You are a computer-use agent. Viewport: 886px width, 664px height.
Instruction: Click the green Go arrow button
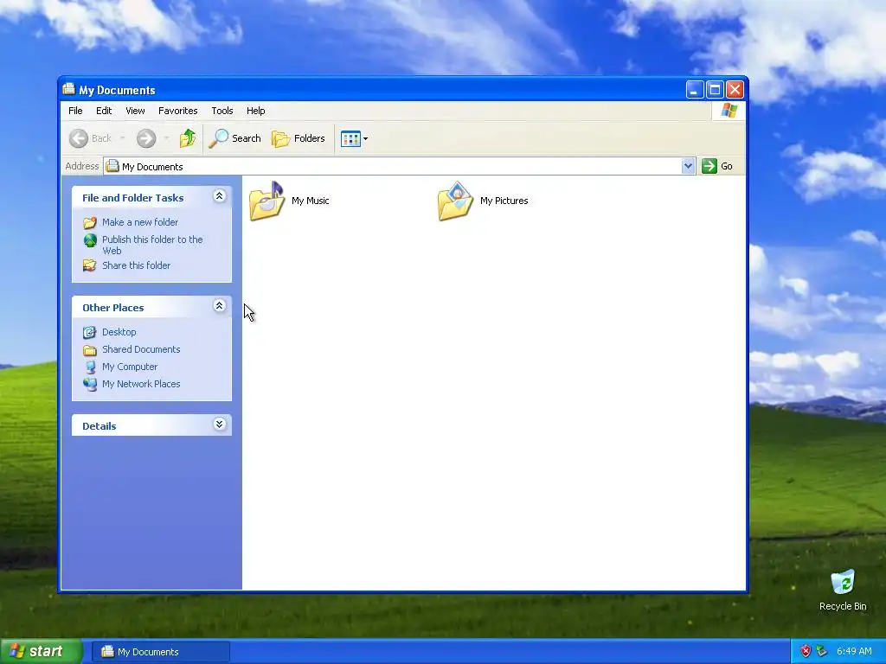click(x=709, y=166)
